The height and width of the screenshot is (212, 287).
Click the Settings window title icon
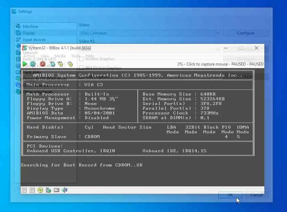14,11
